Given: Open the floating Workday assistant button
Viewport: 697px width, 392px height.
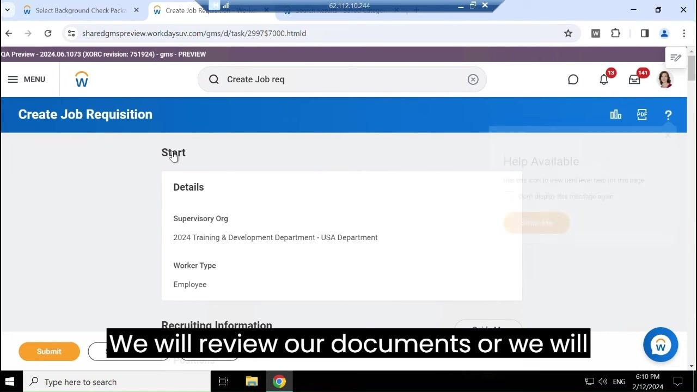Looking at the screenshot, I should tap(661, 345).
